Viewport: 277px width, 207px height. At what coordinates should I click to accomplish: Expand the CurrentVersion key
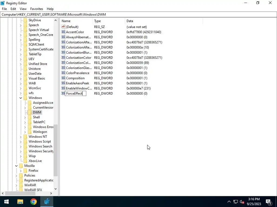point(25,108)
